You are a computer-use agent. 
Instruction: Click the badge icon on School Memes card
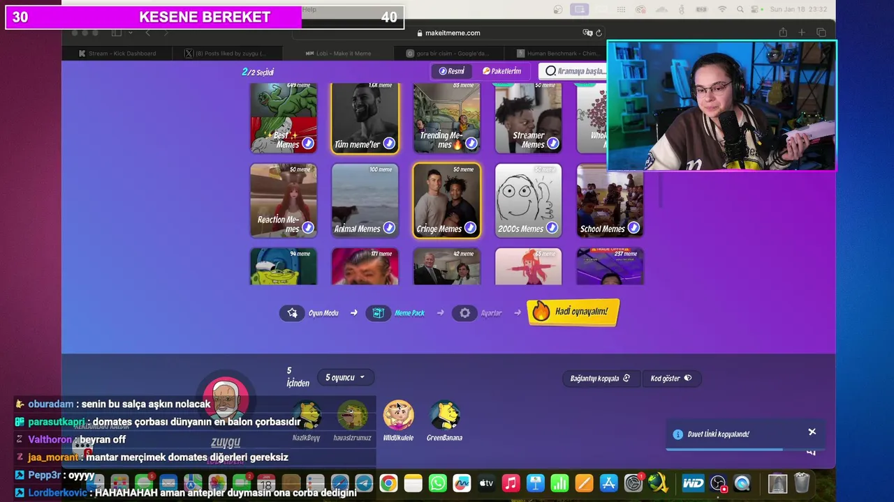tap(633, 228)
